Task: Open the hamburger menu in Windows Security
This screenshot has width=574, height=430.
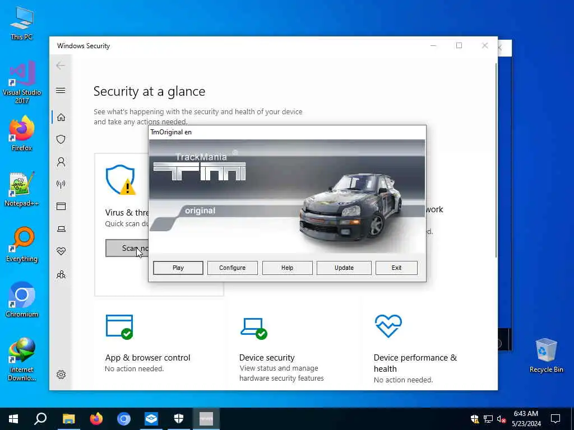Action: coord(61,90)
